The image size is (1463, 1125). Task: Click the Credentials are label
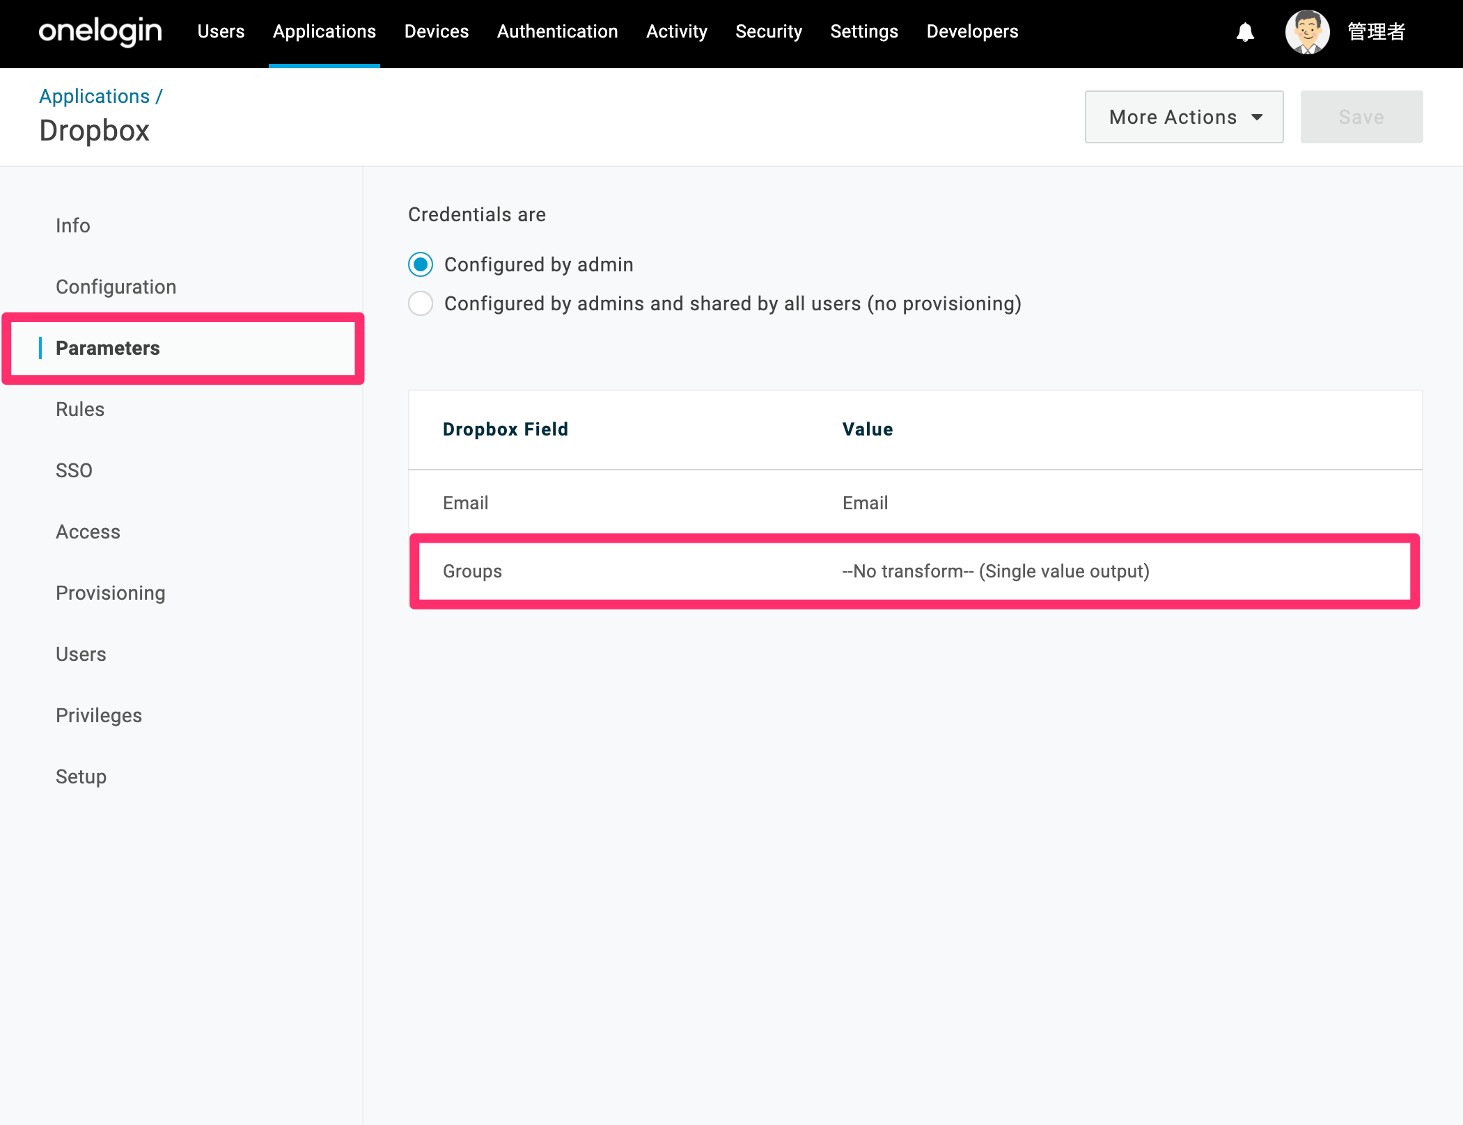[x=477, y=214]
